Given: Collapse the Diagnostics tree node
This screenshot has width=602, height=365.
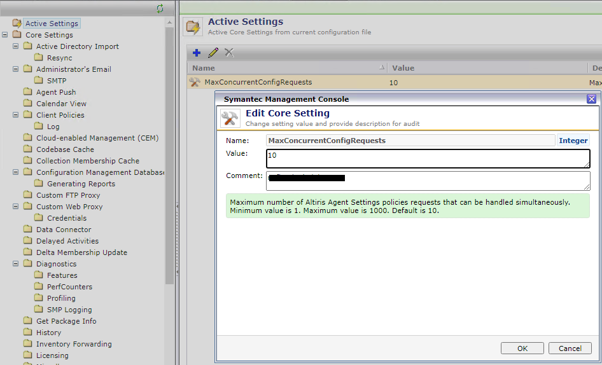Looking at the screenshot, I should point(16,264).
